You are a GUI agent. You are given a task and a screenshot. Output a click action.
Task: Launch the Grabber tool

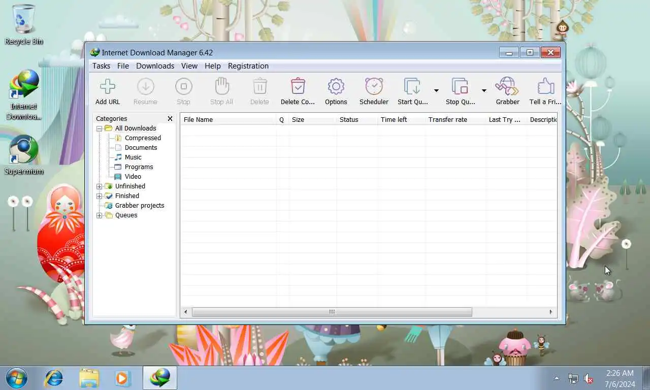507,87
